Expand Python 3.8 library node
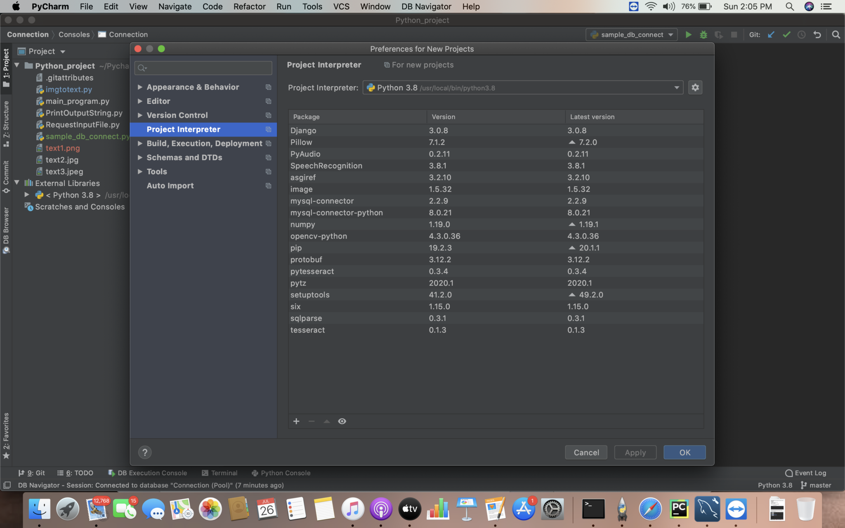This screenshot has height=528, width=845. point(27,194)
